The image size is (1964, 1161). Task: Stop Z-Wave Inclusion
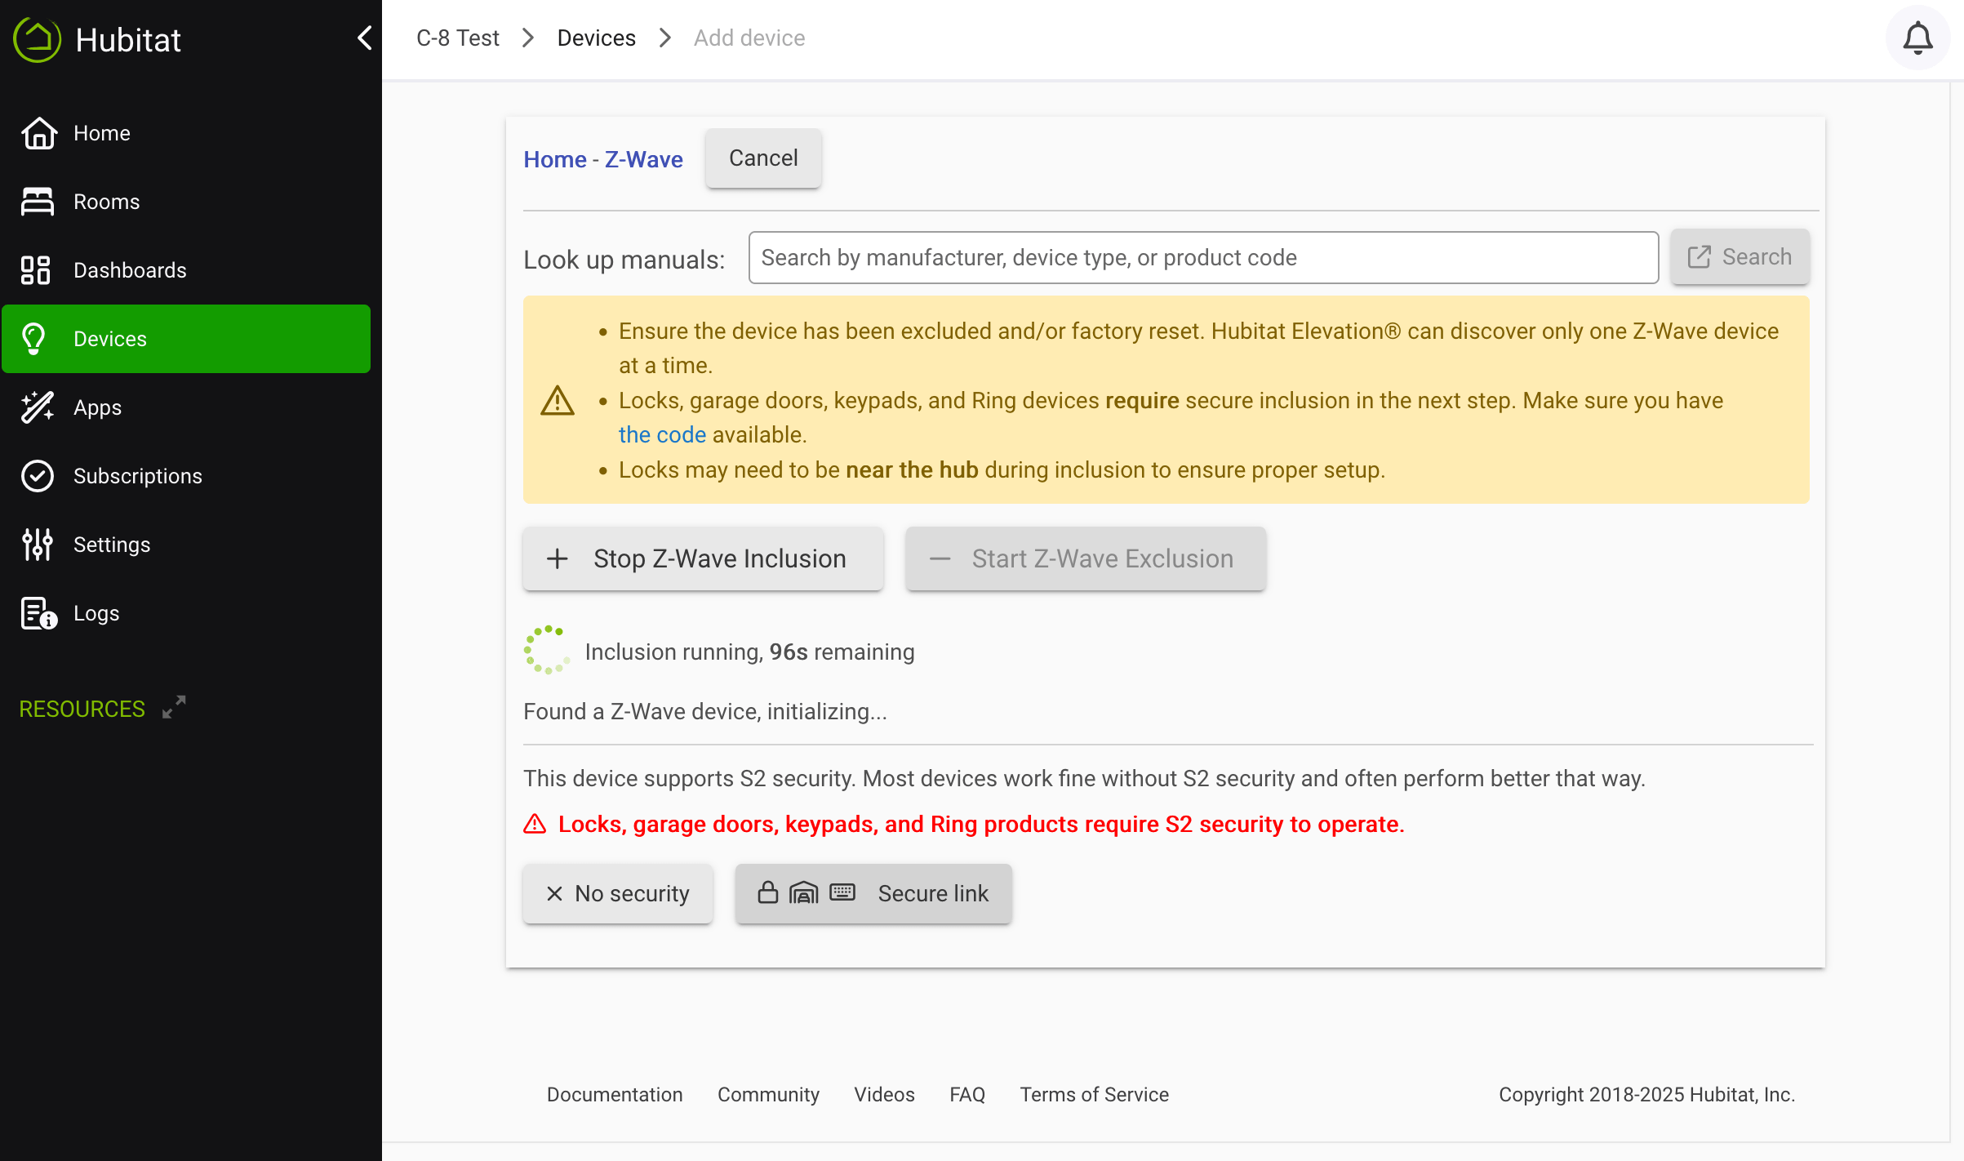[x=703, y=558]
